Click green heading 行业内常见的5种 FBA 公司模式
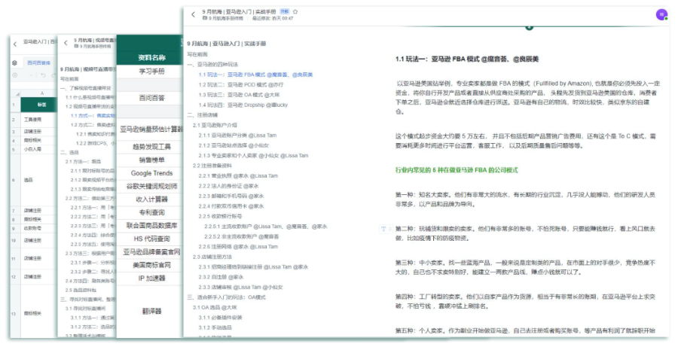This screenshot has width=678, height=347. tap(457, 170)
